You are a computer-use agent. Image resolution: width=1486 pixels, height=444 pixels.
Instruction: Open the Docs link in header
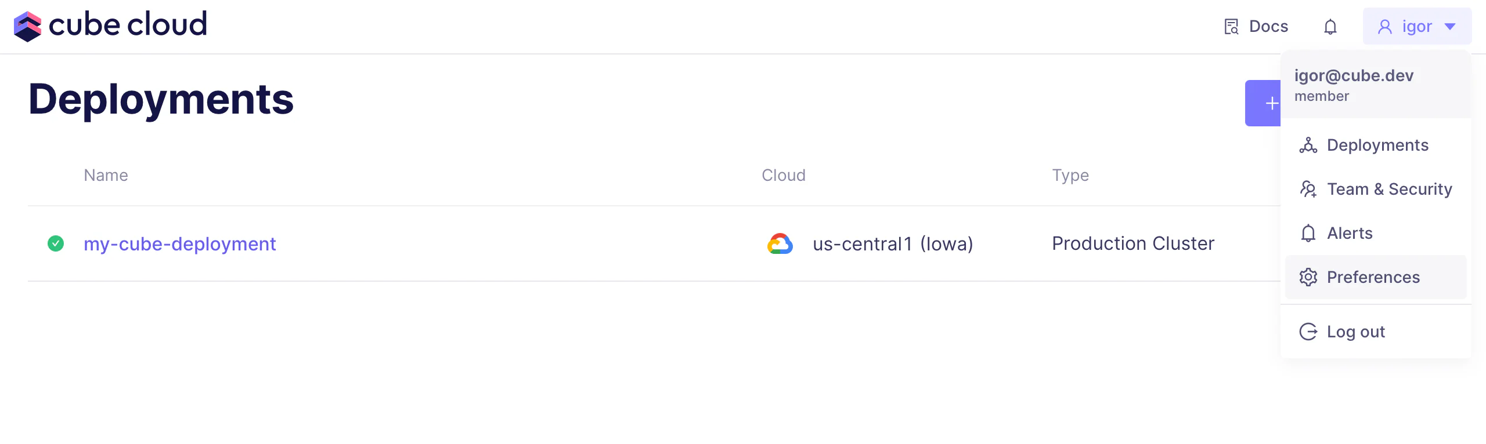[x=1268, y=27]
